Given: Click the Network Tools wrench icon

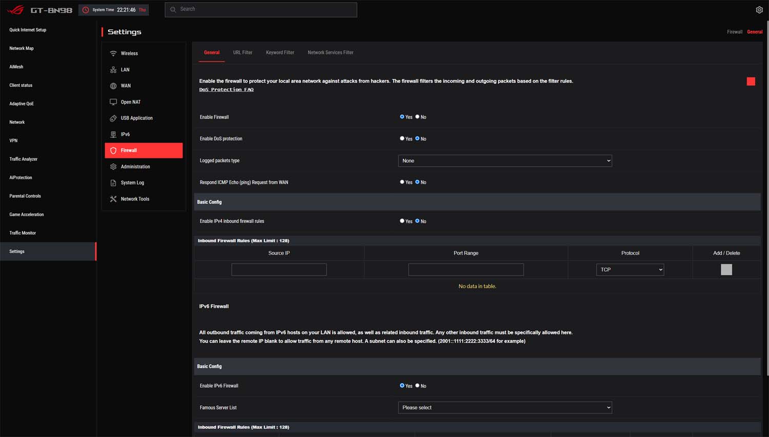Looking at the screenshot, I should point(113,199).
